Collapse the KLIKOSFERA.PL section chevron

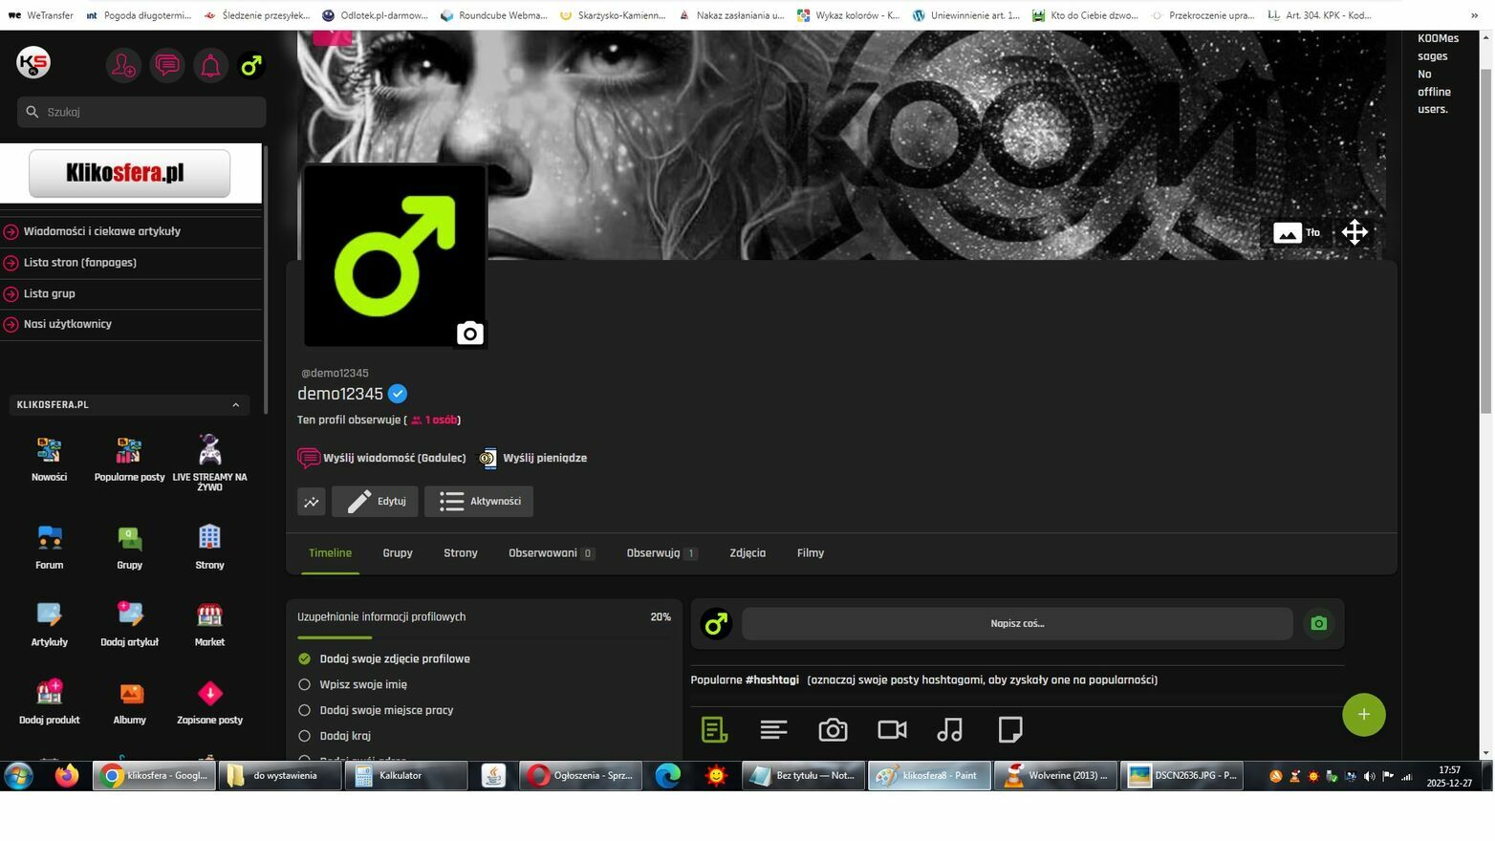coord(236,405)
